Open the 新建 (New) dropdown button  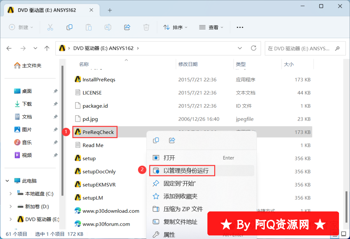[21, 27]
